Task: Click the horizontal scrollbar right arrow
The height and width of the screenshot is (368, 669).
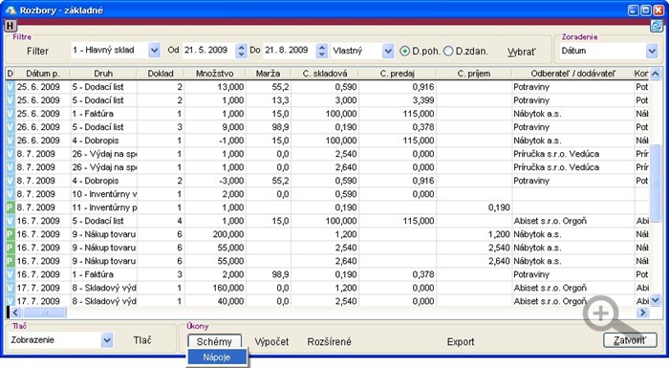Action: (x=642, y=313)
